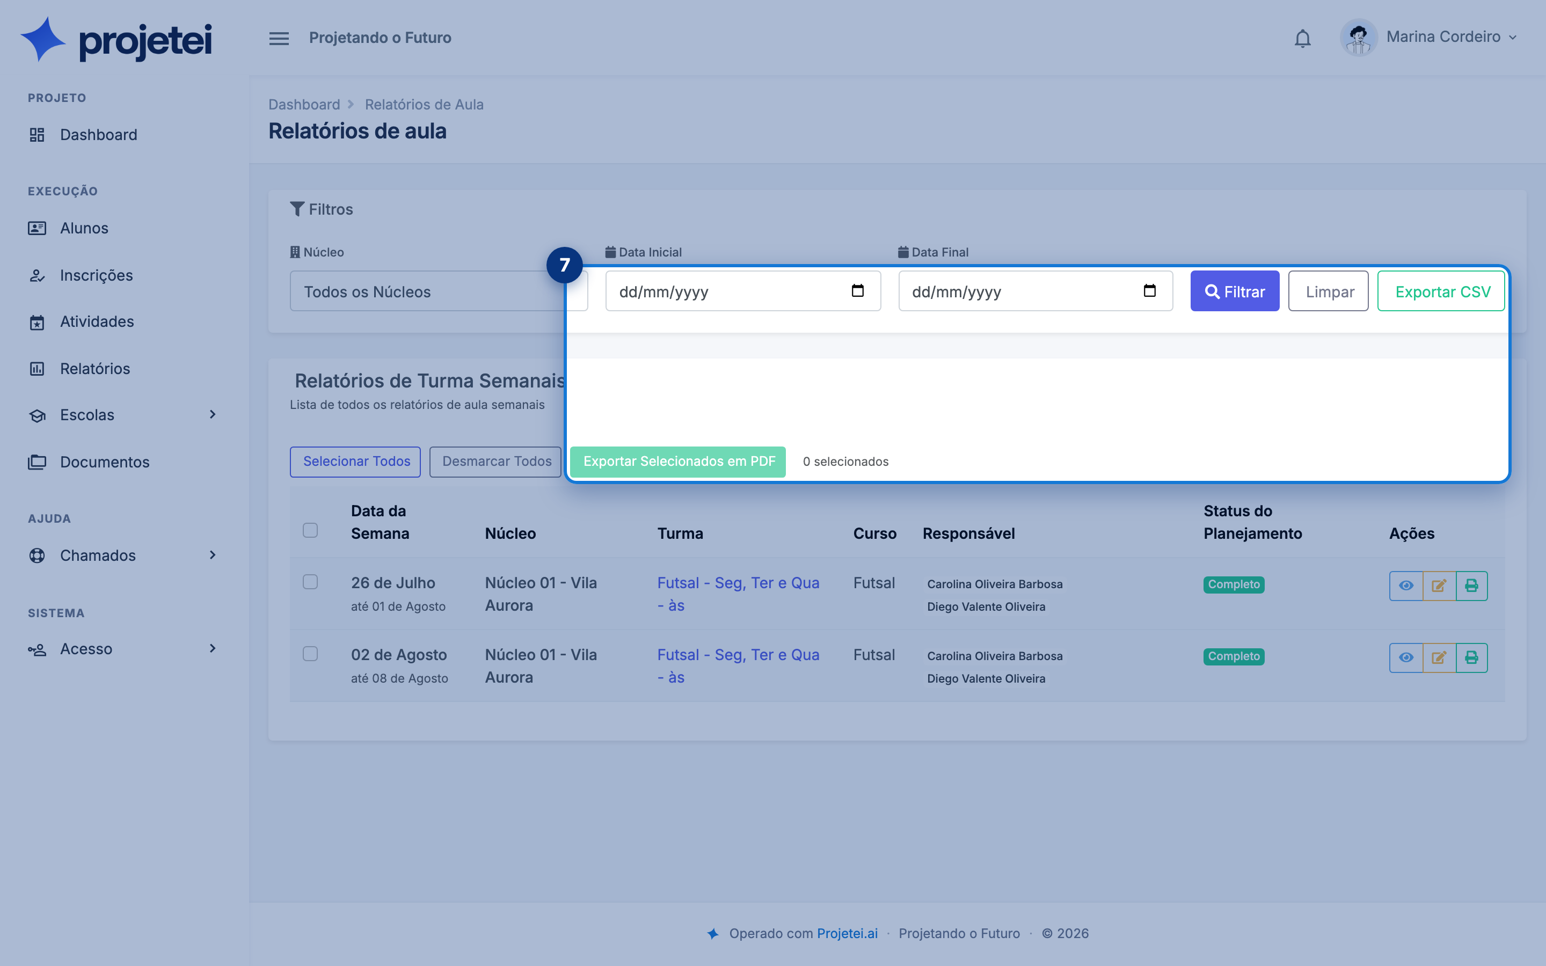Click the 0 selecionados counter text
This screenshot has width=1546, height=966.
pos(845,462)
